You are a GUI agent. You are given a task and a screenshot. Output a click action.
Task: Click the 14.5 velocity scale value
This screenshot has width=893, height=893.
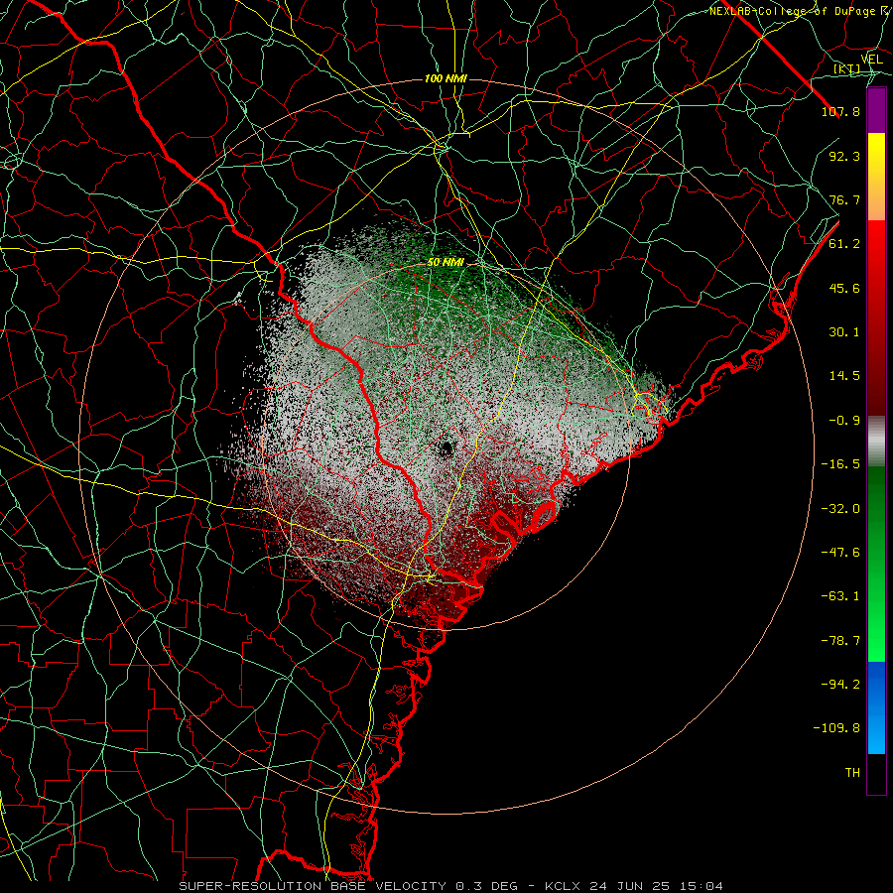pos(844,376)
